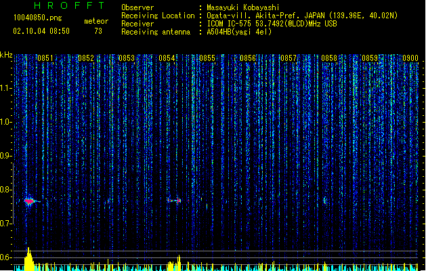Click the Receiver field label
The width and height of the screenshot is (426, 271).
[137, 24]
